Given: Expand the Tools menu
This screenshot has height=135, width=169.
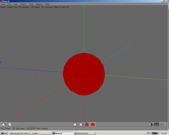Looking at the screenshot, I should 31,4.
